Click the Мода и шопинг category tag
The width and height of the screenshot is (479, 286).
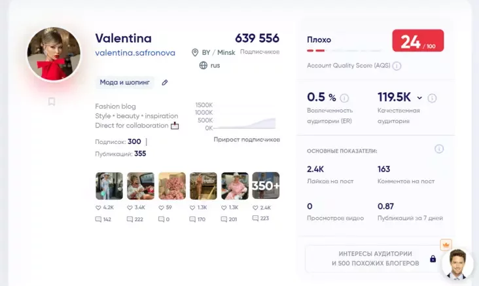click(125, 82)
